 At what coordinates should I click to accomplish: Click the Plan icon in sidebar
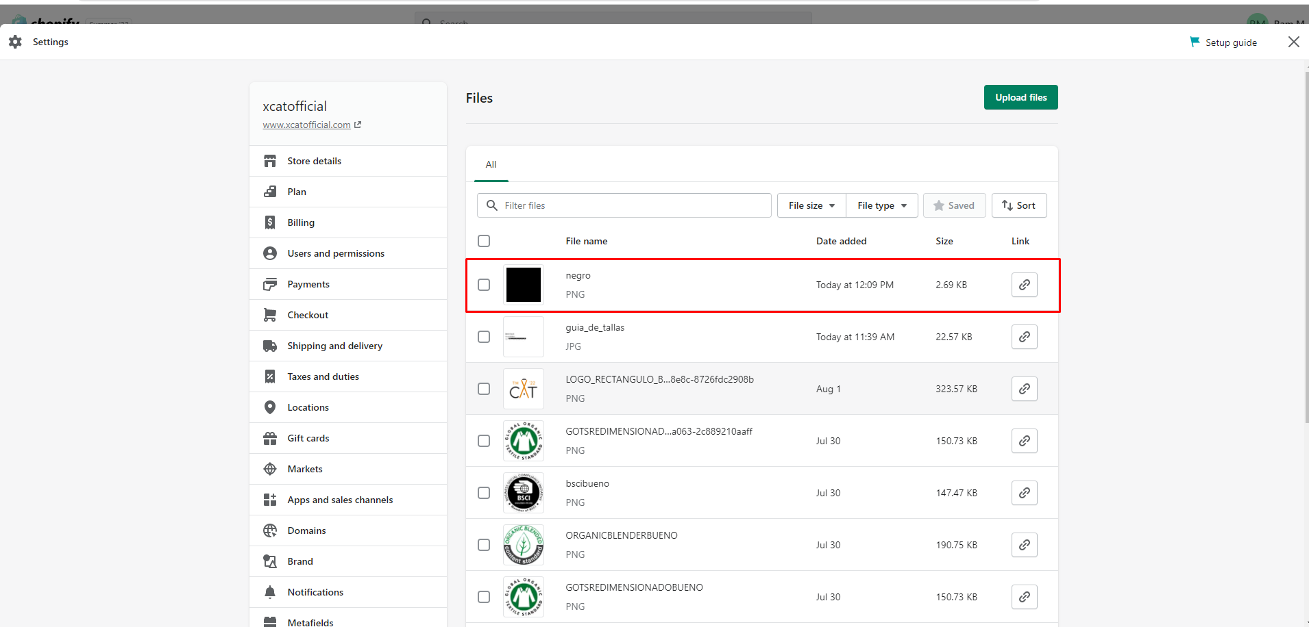click(270, 192)
